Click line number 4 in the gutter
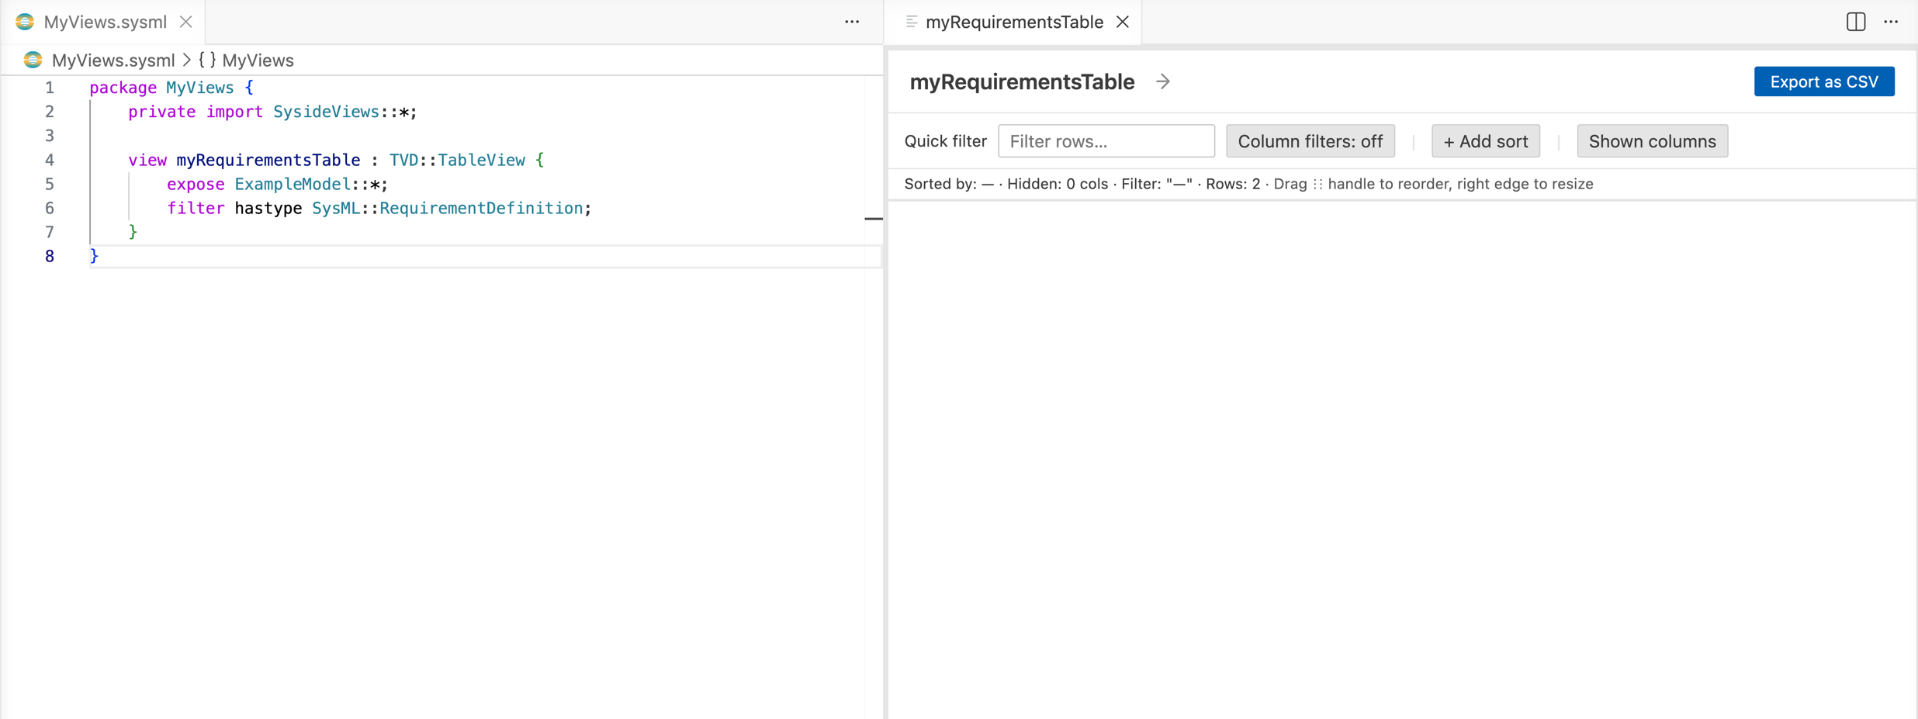The image size is (1918, 719). point(50,160)
